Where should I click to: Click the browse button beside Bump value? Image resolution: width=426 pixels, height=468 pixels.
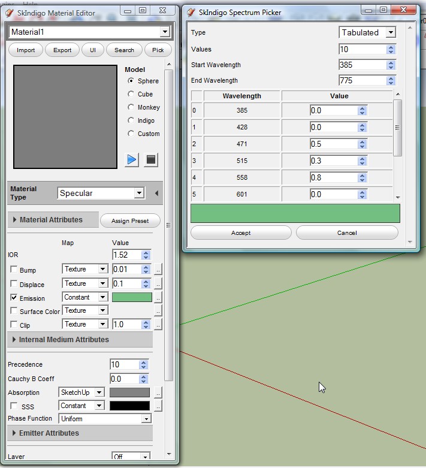pyautogui.click(x=158, y=270)
